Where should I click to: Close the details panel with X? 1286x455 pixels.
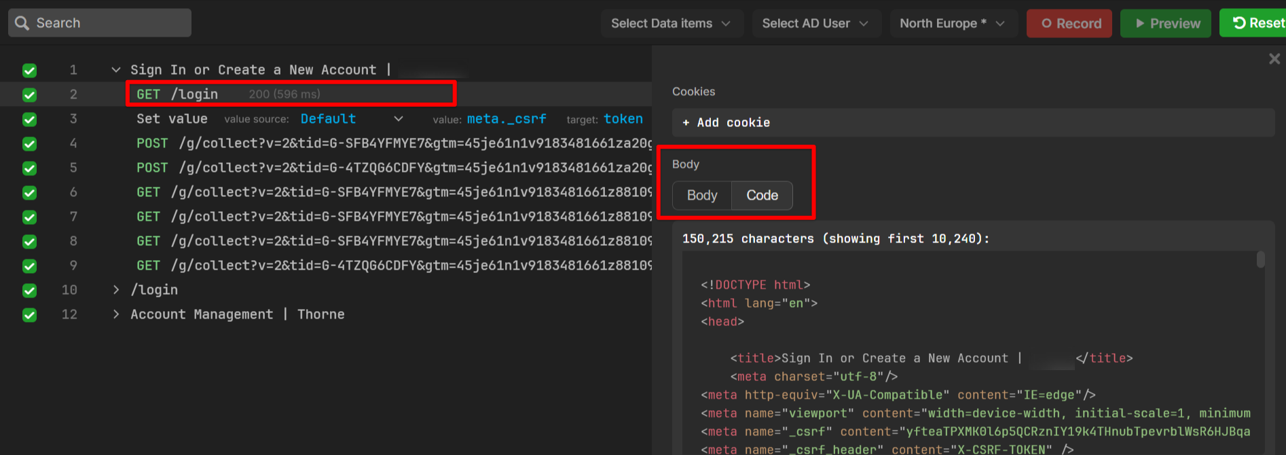tap(1274, 59)
